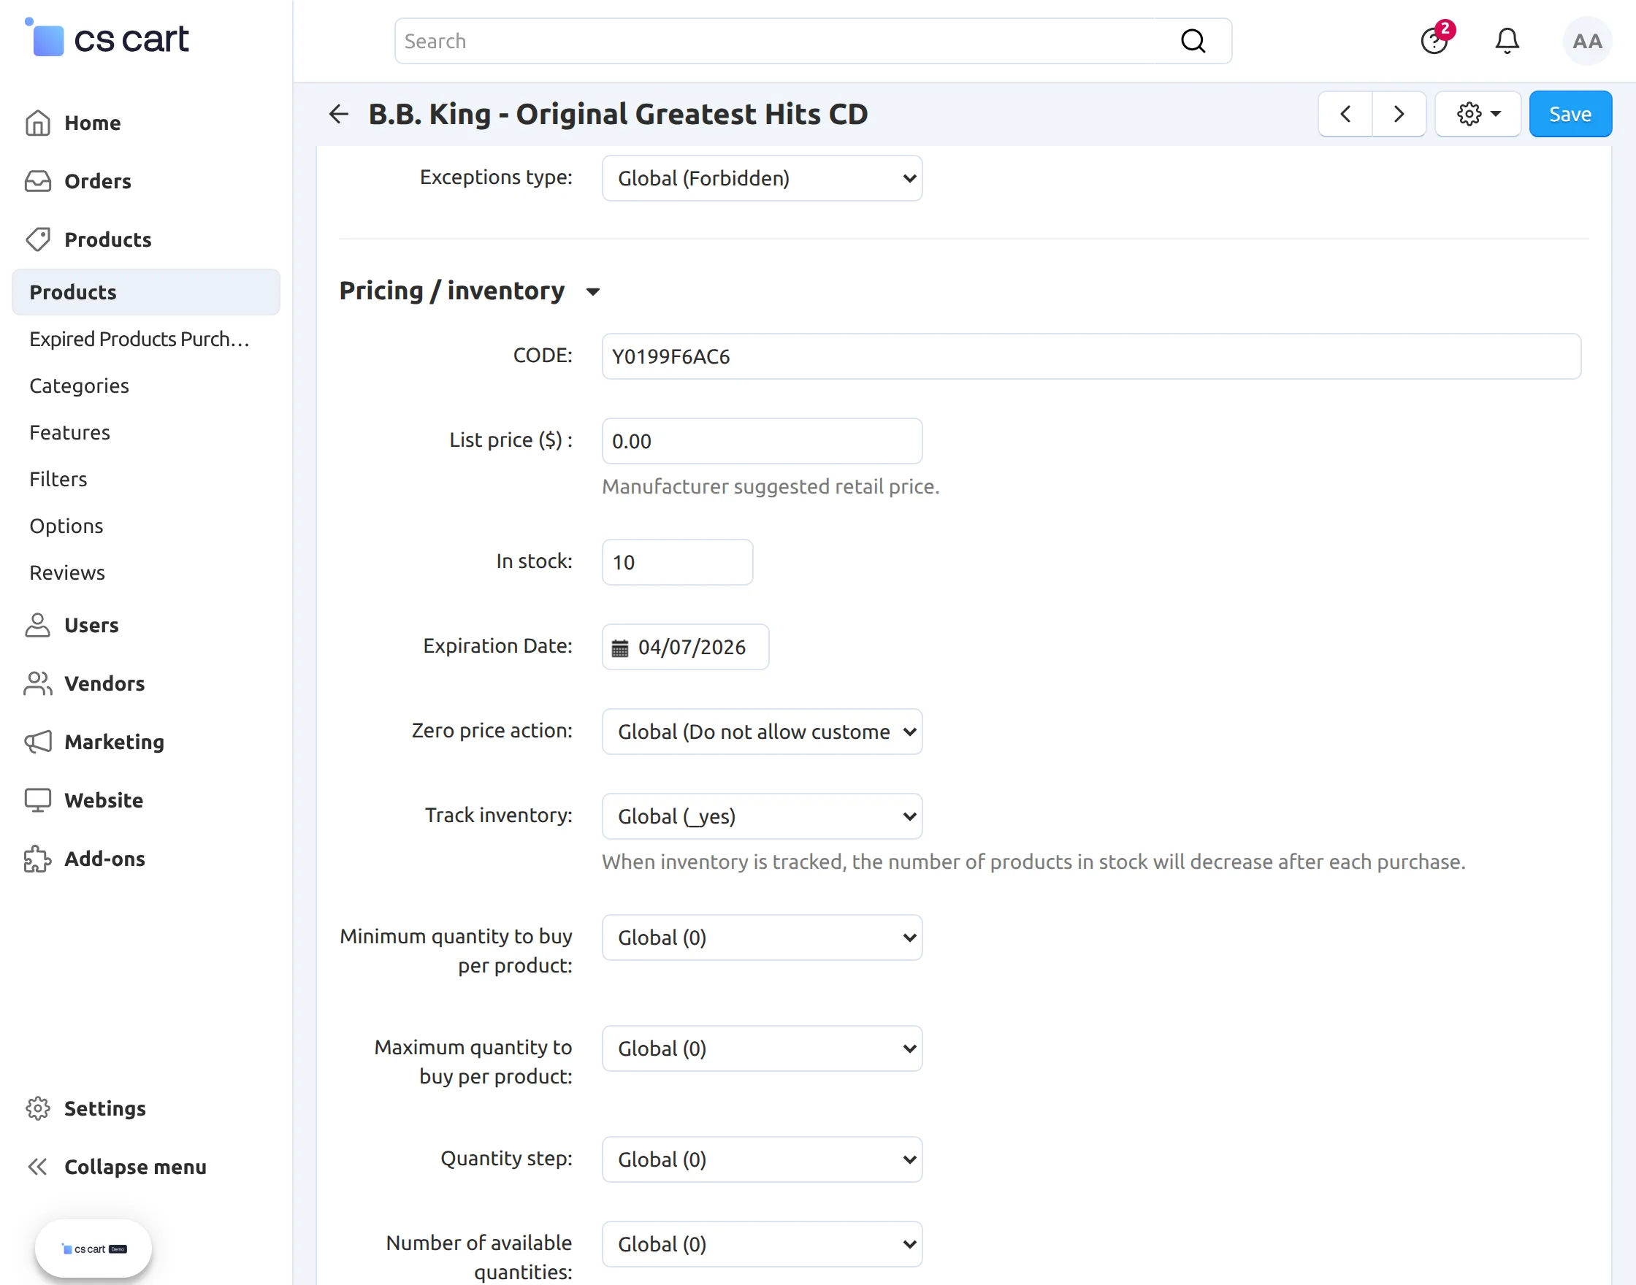Viewport: 1636px width, 1285px height.
Task: Open the Website menu
Action: click(x=104, y=799)
